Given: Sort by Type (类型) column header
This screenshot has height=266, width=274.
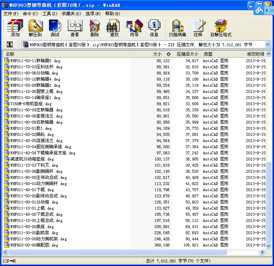Looking at the screenshot, I should tap(222, 54).
